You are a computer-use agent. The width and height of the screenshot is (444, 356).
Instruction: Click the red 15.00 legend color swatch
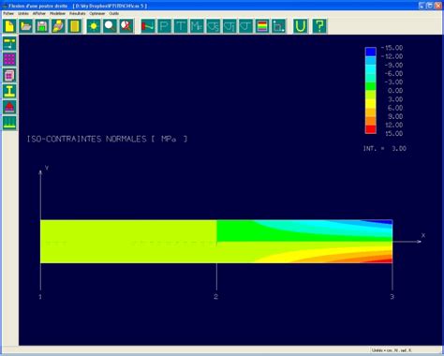click(x=371, y=129)
